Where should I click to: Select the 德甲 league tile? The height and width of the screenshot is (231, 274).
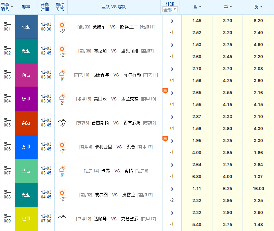[26, 99]
